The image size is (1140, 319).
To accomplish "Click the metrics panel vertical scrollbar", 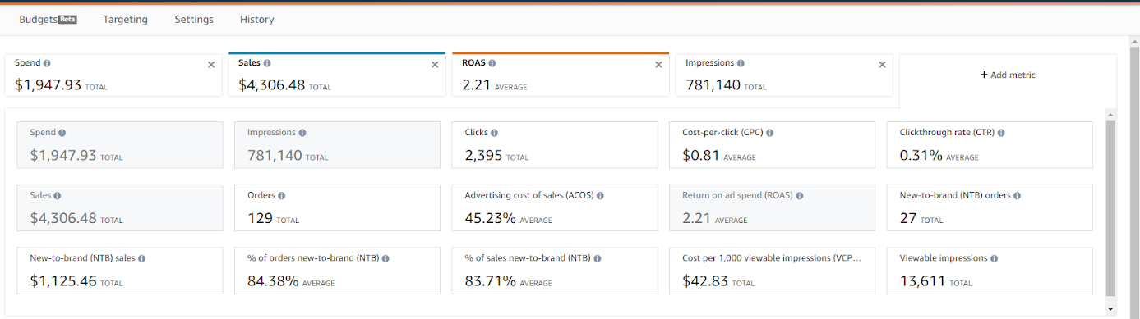I will click(x=1111, y=207).
